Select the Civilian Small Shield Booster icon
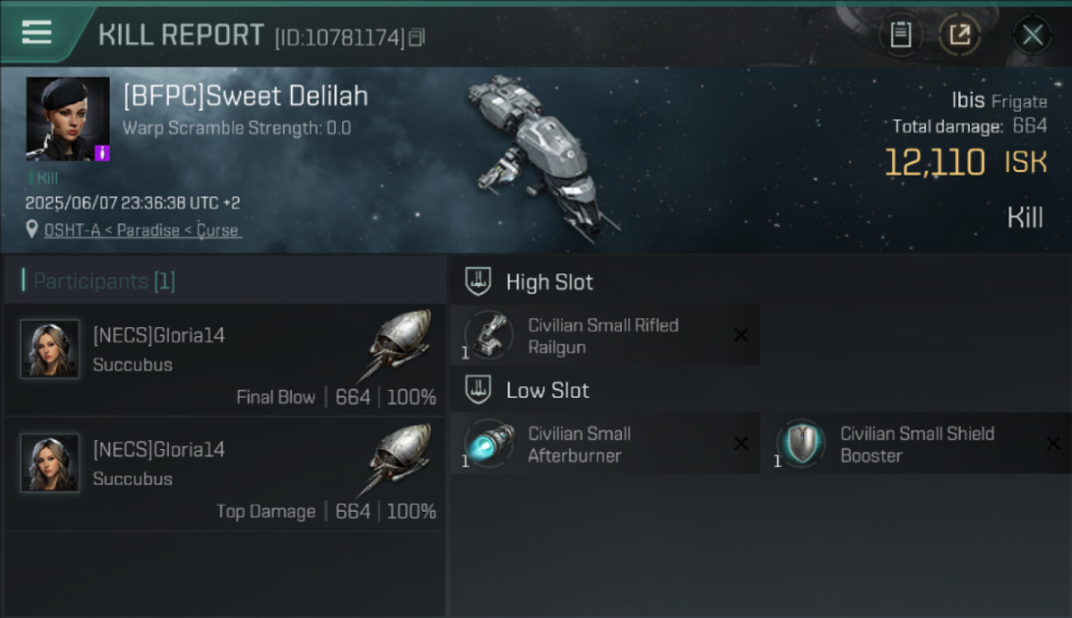The image size is (1072, 618). (800, 443)
